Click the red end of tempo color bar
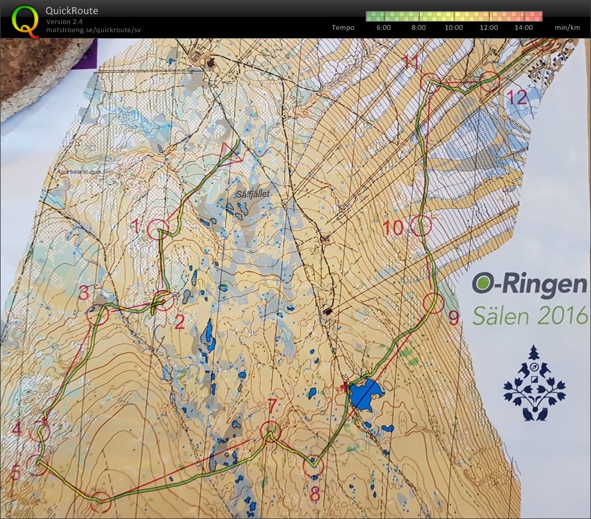This screenshot has width=591, height=519. point(537,16)
